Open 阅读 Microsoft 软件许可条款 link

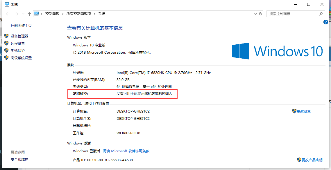point(126,151)
